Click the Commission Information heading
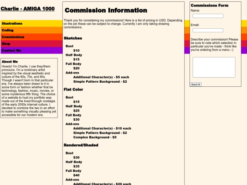The image size is (247, 185). 106,11
